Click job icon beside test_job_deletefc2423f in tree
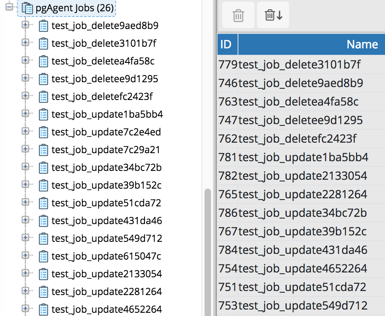The width and height of the screenshot is (385, 316). pyautogui.click(x=43, y=97)
